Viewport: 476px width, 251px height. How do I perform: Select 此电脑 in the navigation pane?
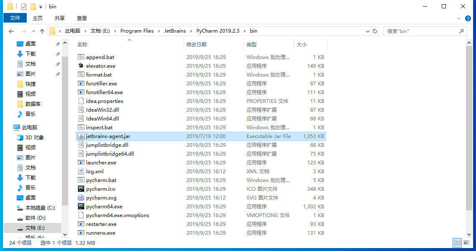pyautogui.click(x=30, y=127)
